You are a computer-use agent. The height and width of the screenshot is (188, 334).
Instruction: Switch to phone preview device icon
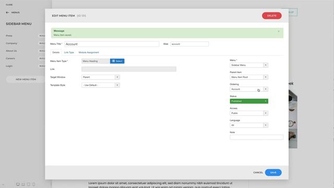pyautogui.click(x=33, y=184)
